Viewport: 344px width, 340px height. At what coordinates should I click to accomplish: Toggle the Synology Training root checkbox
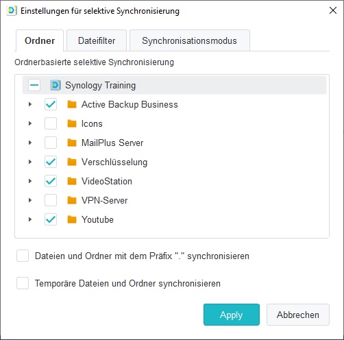[x=34, y=85]
